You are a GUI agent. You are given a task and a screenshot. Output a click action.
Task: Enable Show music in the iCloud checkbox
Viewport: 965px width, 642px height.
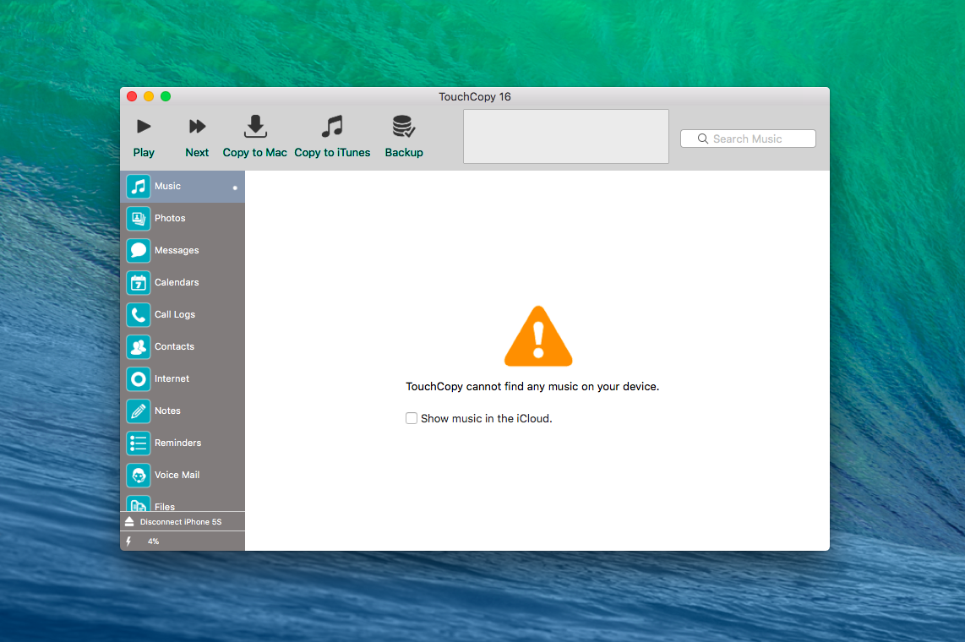point(412,418)
